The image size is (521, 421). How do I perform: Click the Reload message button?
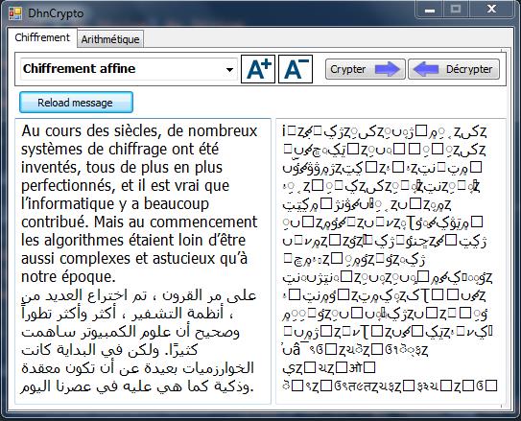[76, 103]
